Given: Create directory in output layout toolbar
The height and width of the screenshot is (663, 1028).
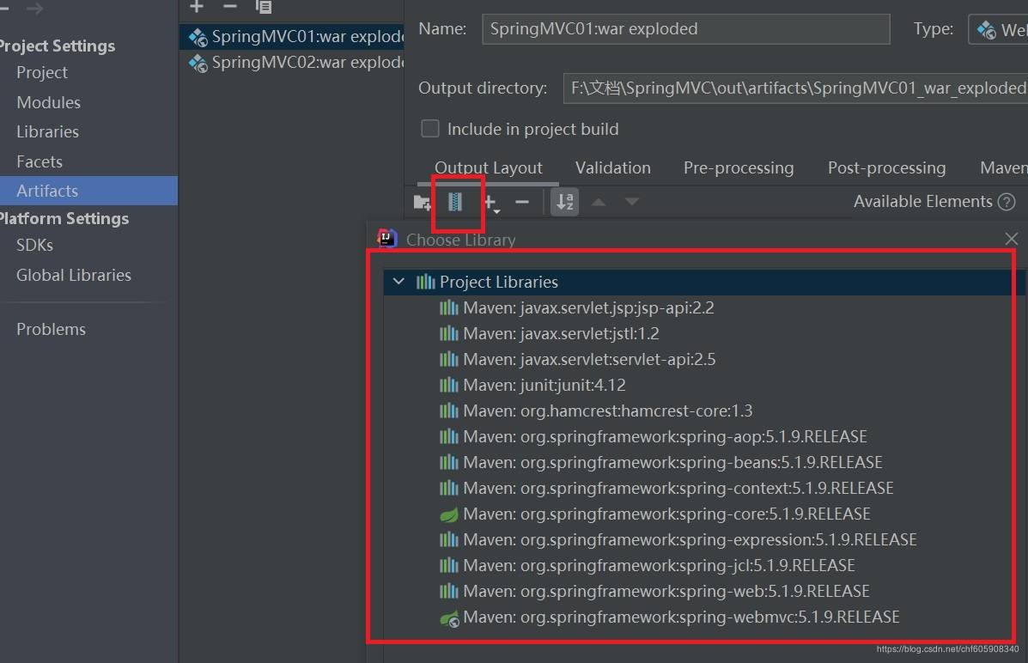Looking at the screenshot, I should (x=423, y=202).
